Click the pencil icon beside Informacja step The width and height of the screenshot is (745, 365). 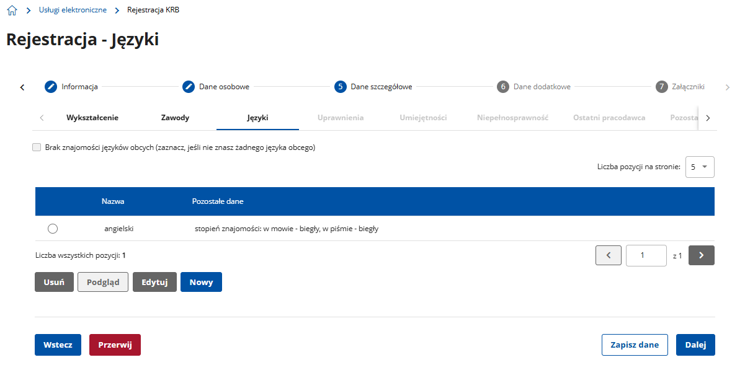click(51, 87)
